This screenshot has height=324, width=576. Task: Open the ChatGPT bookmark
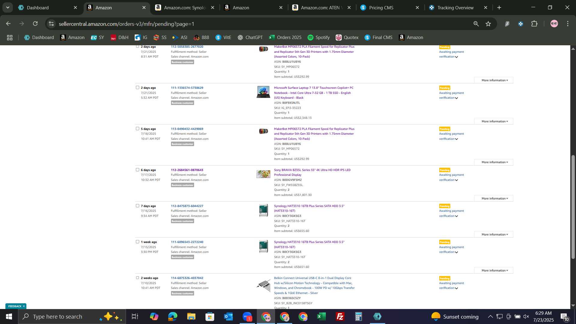[250, 37]
